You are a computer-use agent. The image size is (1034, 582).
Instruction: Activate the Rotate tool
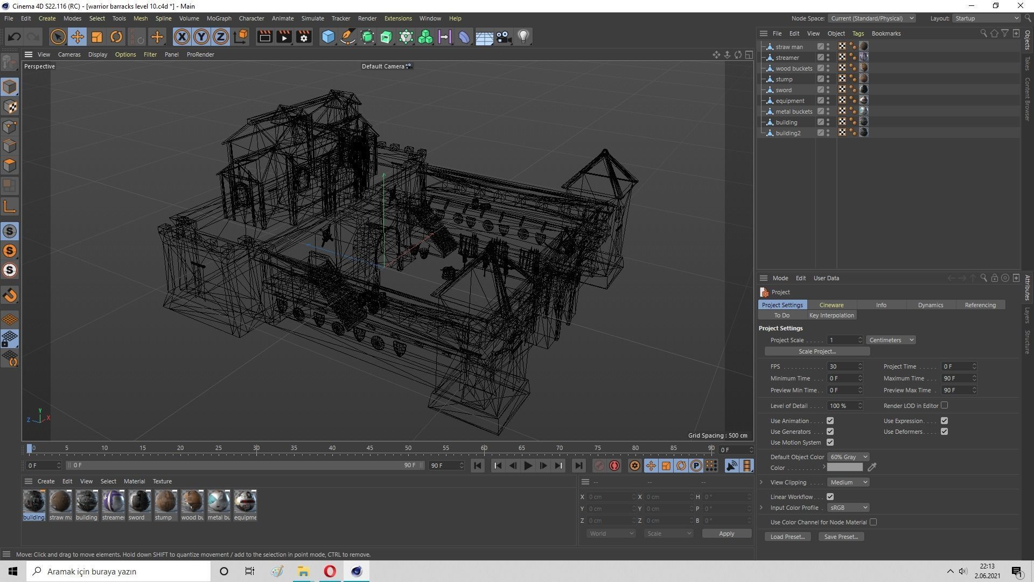[x=116, y=37]
